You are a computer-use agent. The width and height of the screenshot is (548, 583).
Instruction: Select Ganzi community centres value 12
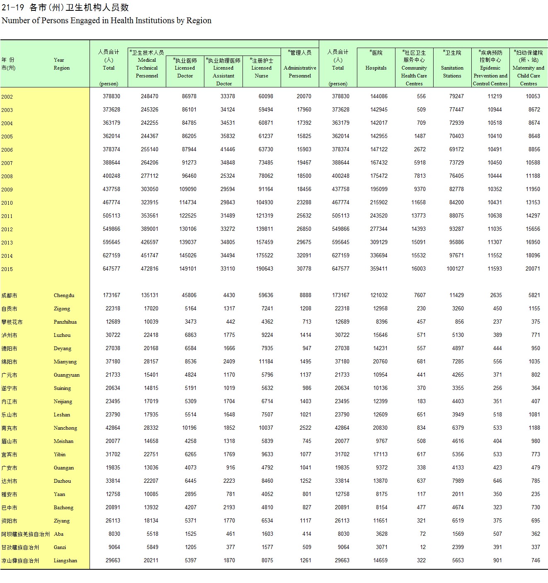(423, 547)
